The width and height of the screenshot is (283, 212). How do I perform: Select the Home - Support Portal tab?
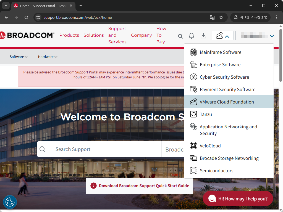pyautogui.click(x=43, y=6)
